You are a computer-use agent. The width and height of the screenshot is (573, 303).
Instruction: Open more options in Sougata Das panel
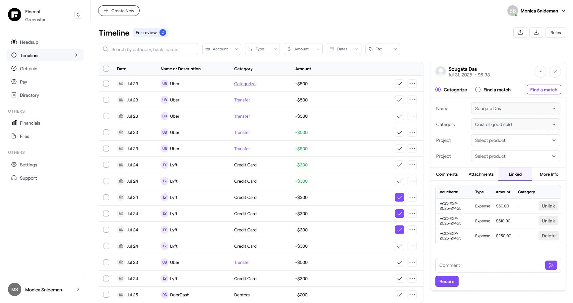pyautogui.click(x=541, y=72)
